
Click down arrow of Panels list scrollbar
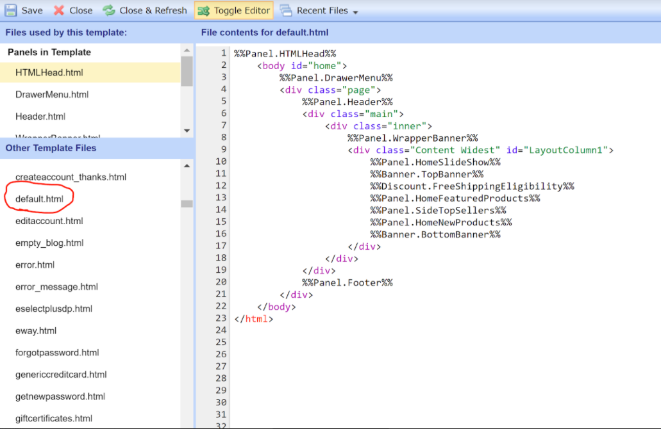[x=187, y=131]
